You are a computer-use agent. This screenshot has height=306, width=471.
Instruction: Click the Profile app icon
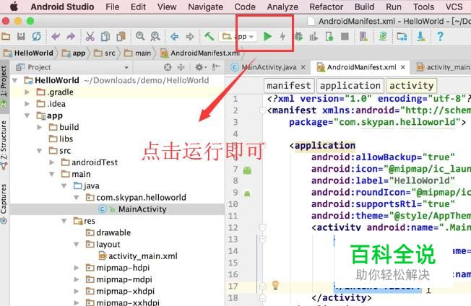(314, 37)
